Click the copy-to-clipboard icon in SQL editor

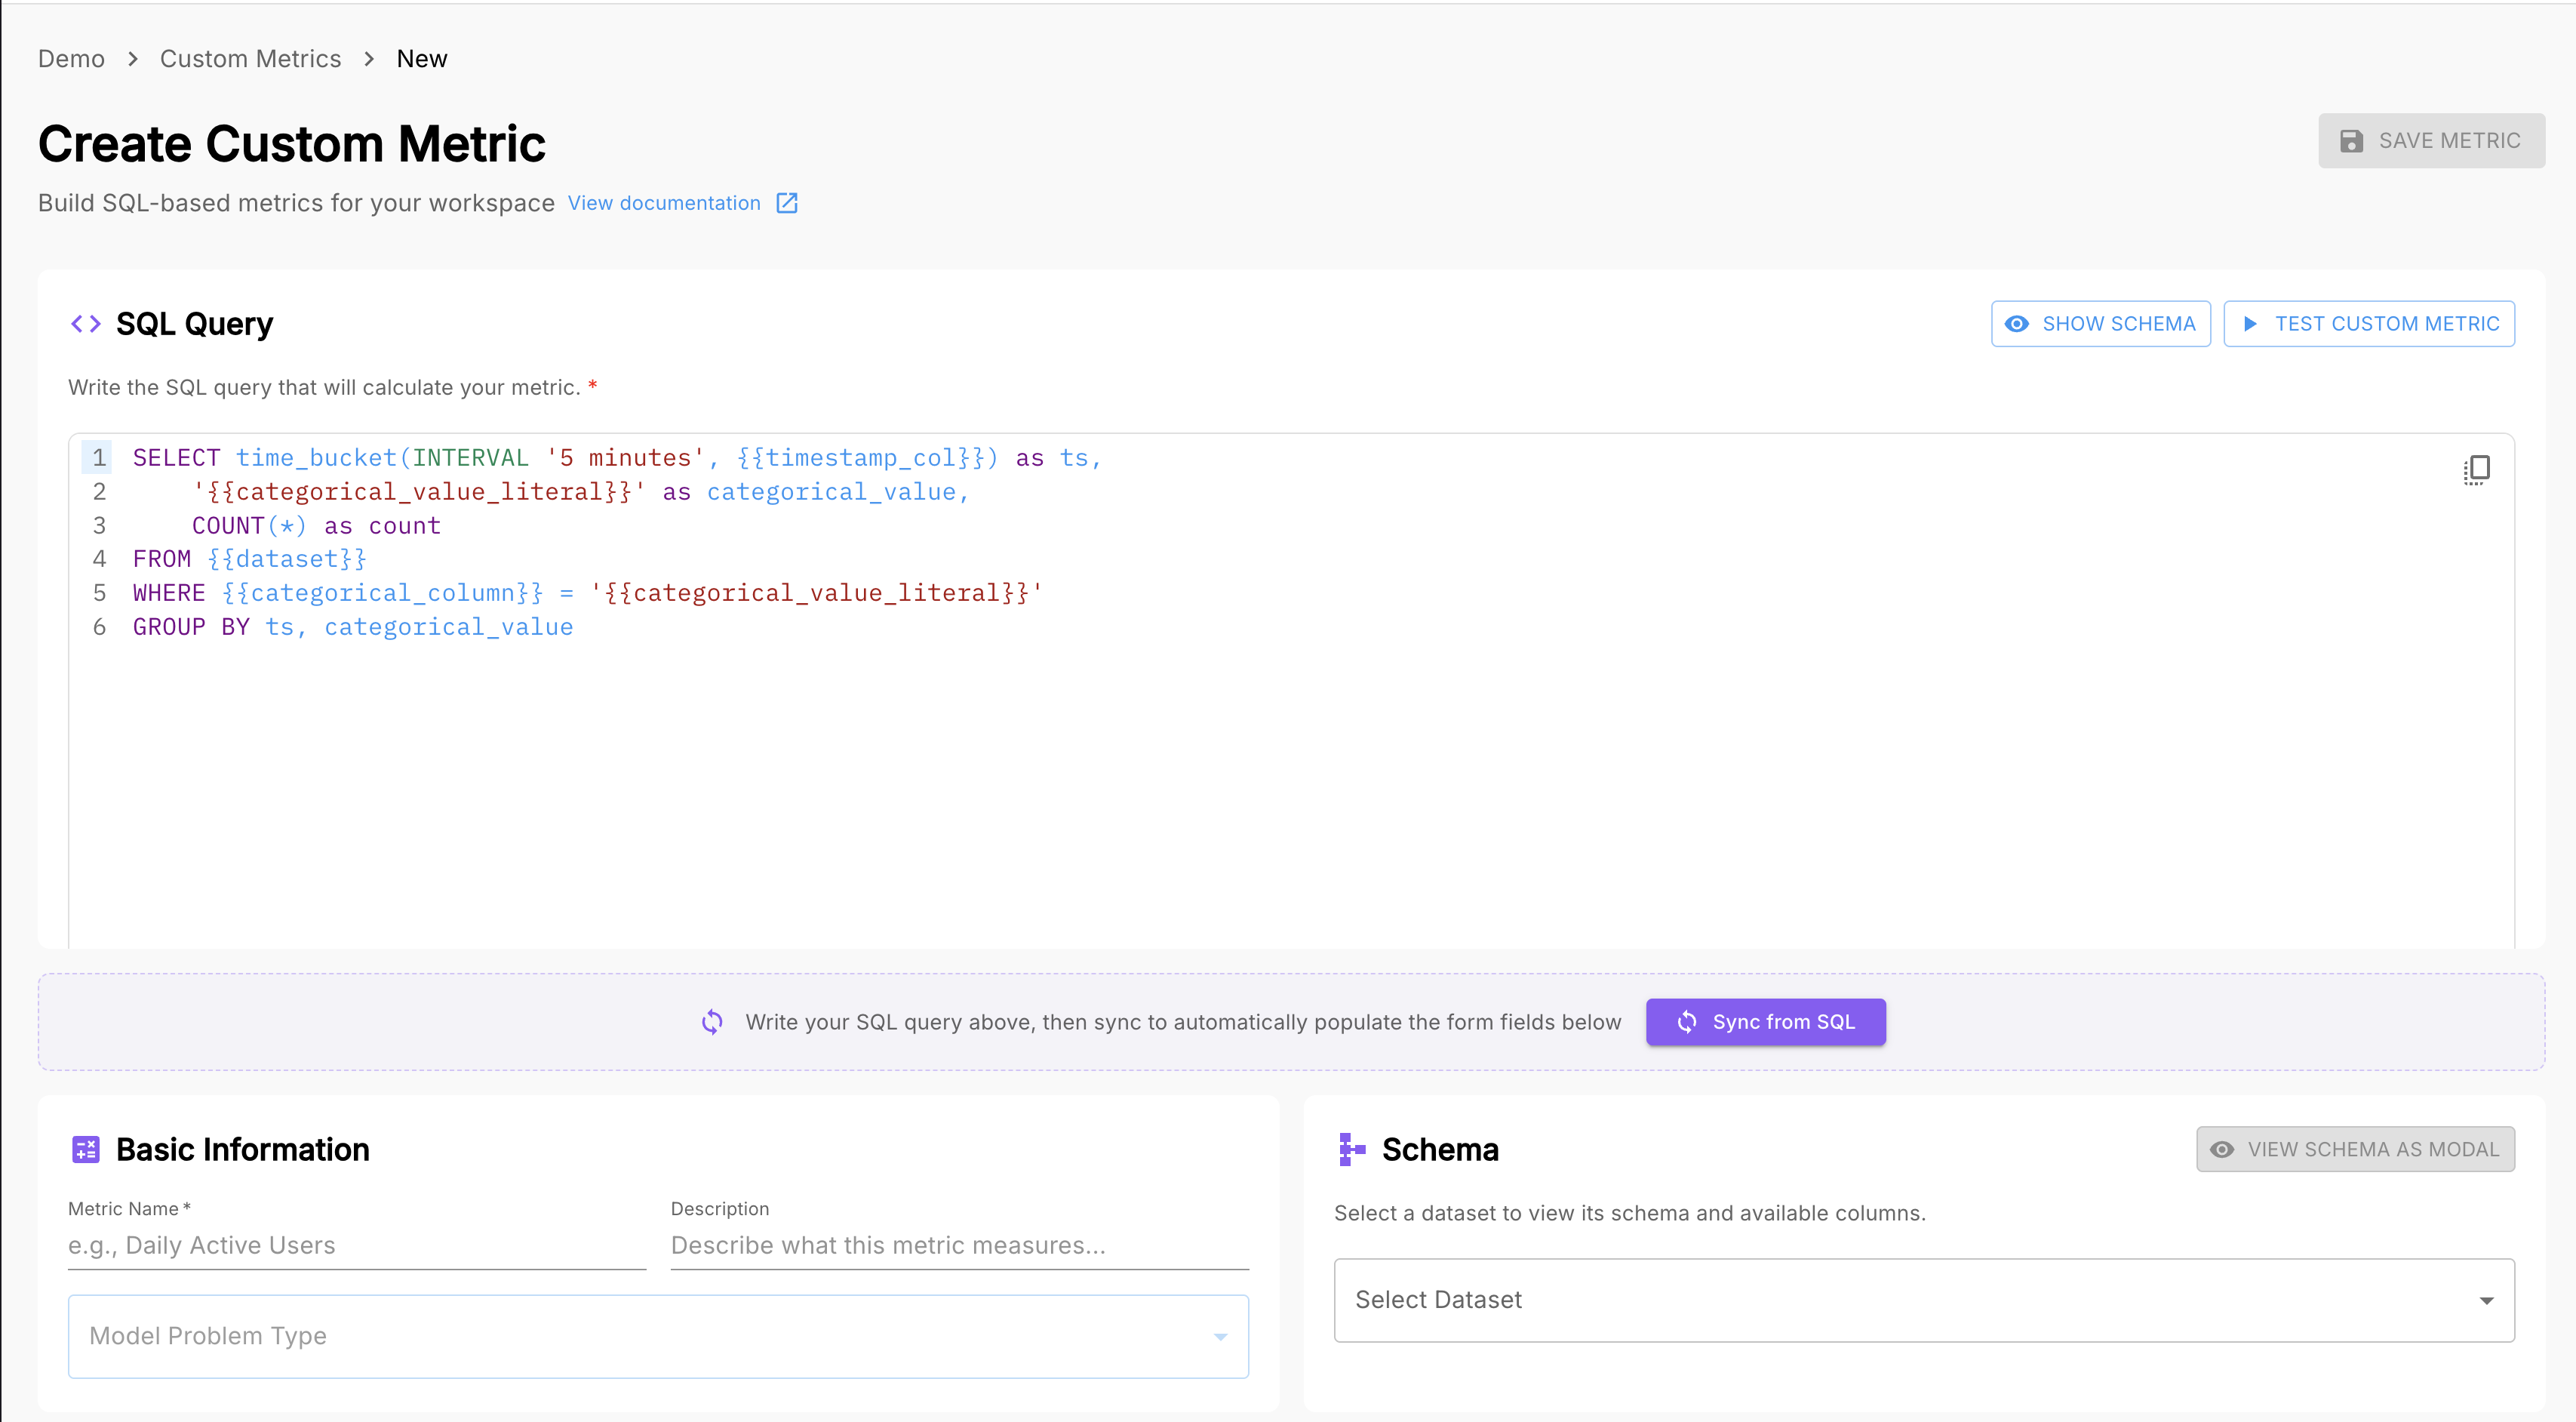2476,469
